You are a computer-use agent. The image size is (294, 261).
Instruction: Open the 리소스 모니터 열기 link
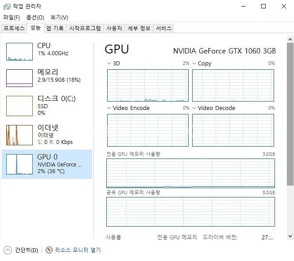[78, 250]
